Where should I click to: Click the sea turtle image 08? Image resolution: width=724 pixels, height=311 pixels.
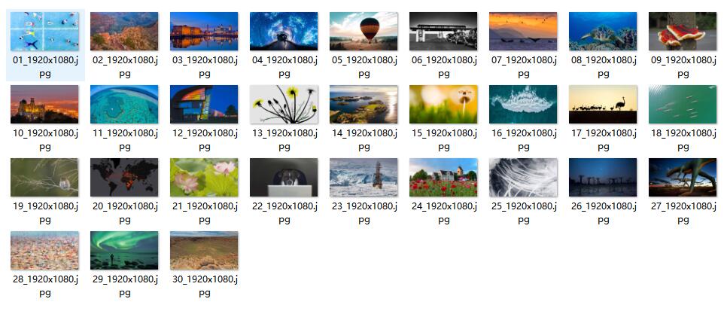pyautogui.click(x=603, y=31)
